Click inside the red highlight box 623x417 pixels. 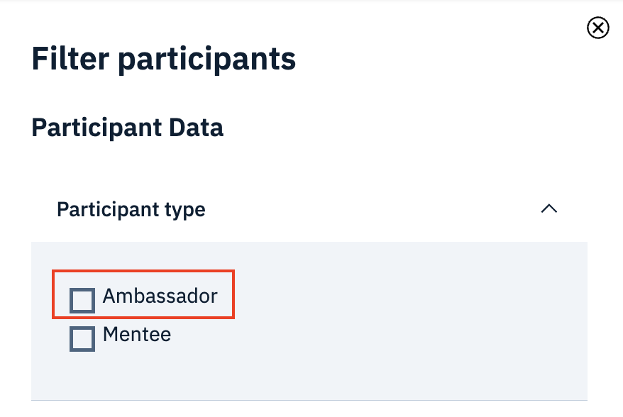point(142,294)
